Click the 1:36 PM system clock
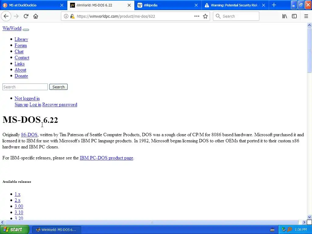 (x=301, y=230)
